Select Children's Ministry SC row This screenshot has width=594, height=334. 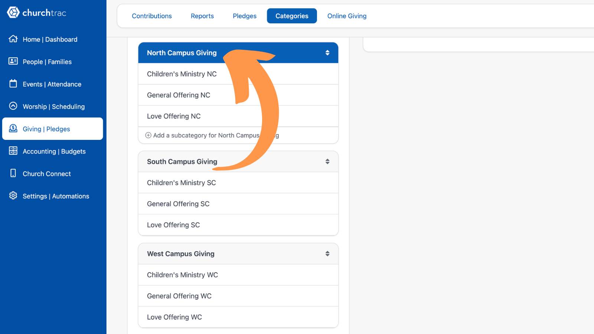click(x=238, y=183)
